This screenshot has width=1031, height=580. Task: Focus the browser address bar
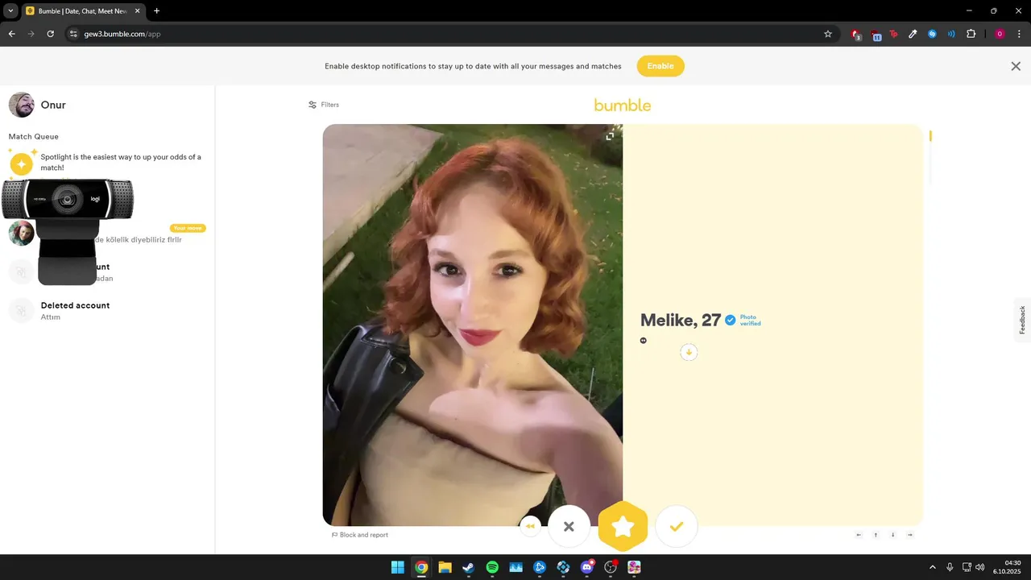coord(451,34)
